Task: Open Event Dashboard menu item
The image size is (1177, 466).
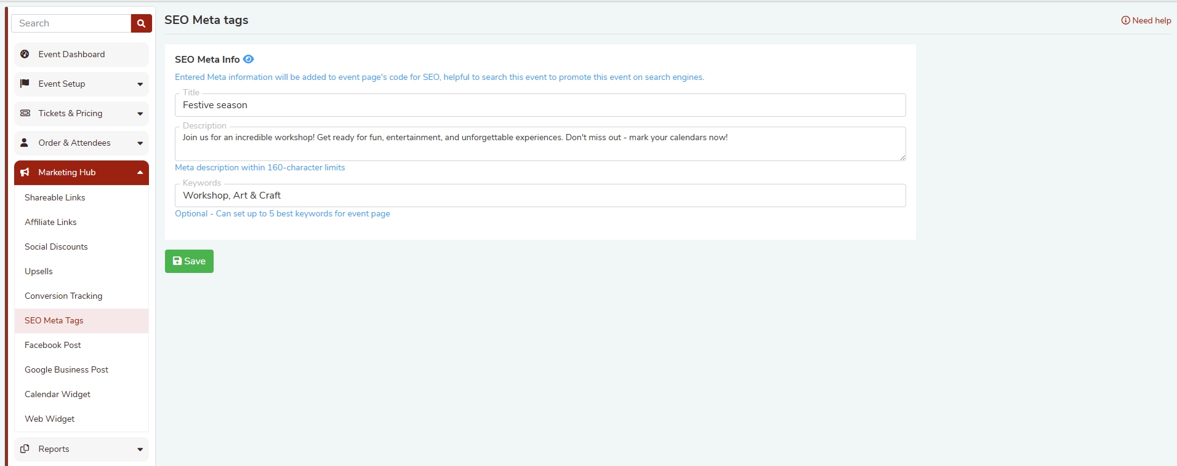Action: pyautogui.click(x=81, y=54)
